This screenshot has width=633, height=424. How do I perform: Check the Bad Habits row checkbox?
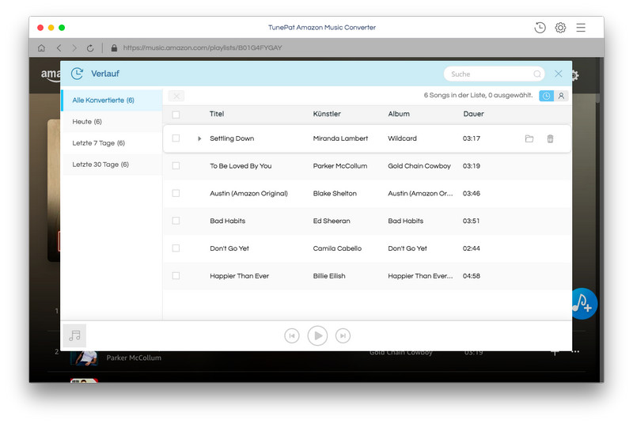coord(176,221)
